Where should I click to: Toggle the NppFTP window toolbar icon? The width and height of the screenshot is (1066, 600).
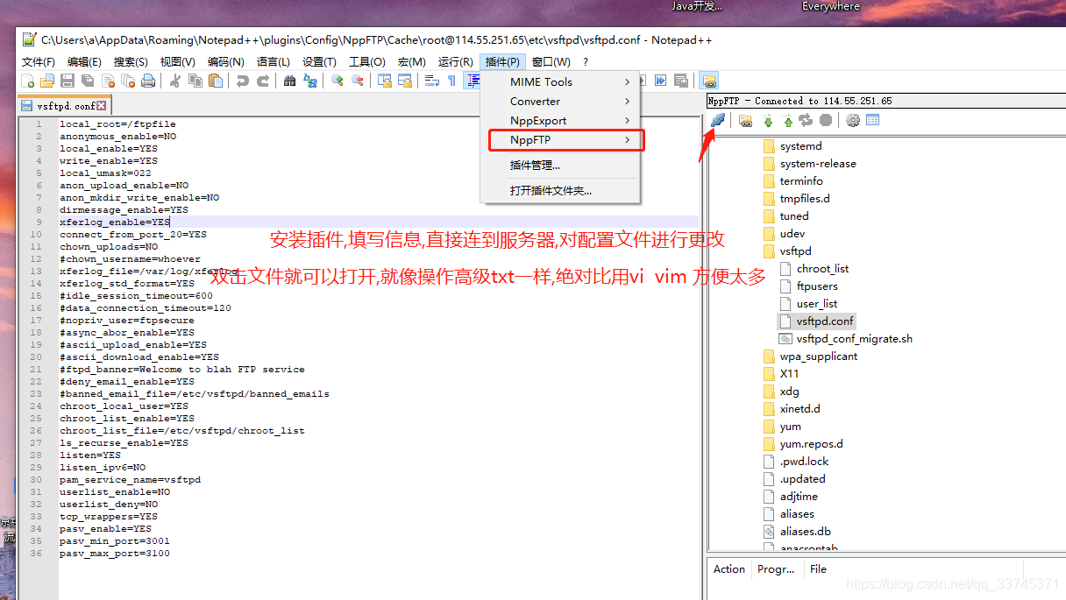pos(709,81)
